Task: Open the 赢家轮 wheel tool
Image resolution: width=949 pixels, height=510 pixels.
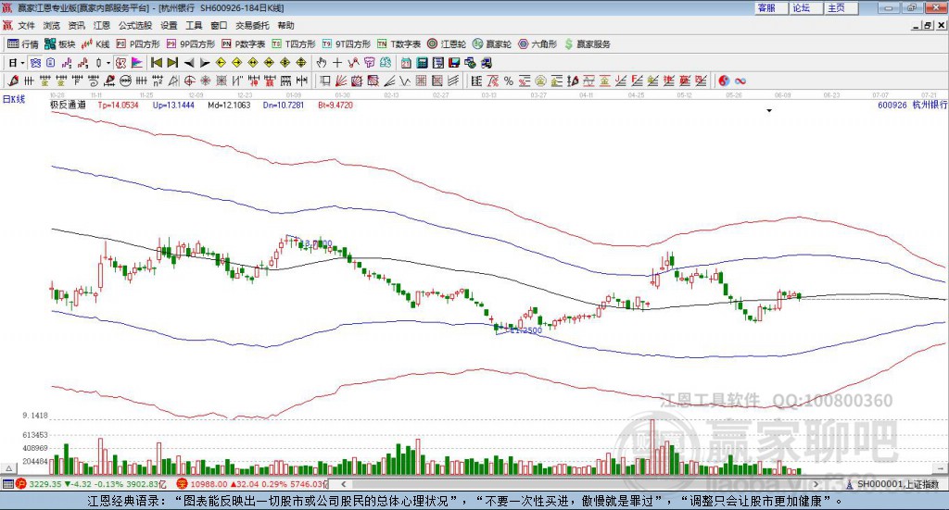Action: pyautogui.click(x=492, y=44)
